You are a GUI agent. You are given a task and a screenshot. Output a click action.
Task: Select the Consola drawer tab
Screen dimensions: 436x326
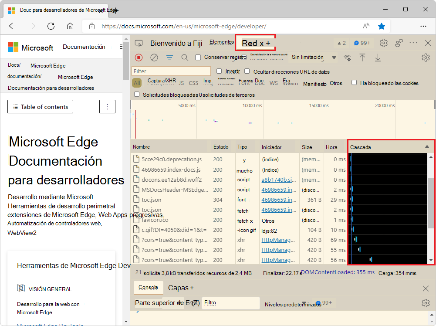pos(148,288)
